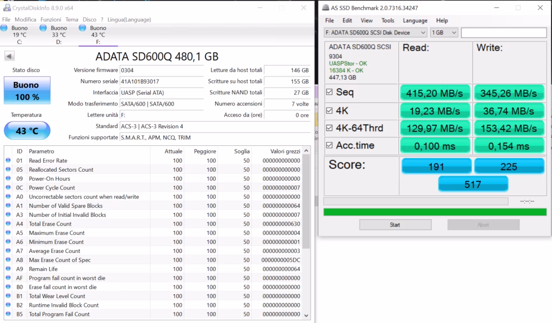Click the total score value 517
552x323 pixels.
pyautogui.click(x=473, y=184)
